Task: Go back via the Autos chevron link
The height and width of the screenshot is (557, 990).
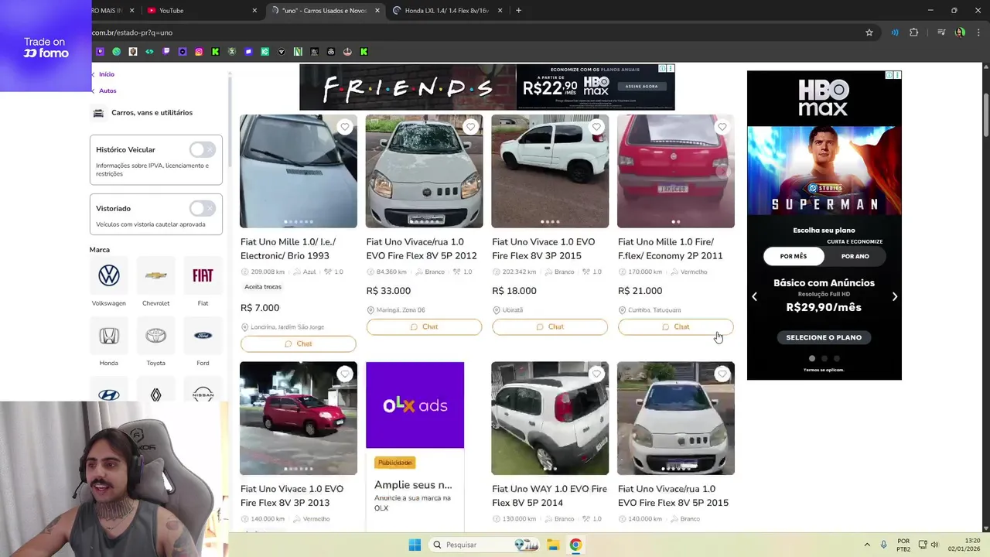Action: pyautogui.click(x=104, y=91)
